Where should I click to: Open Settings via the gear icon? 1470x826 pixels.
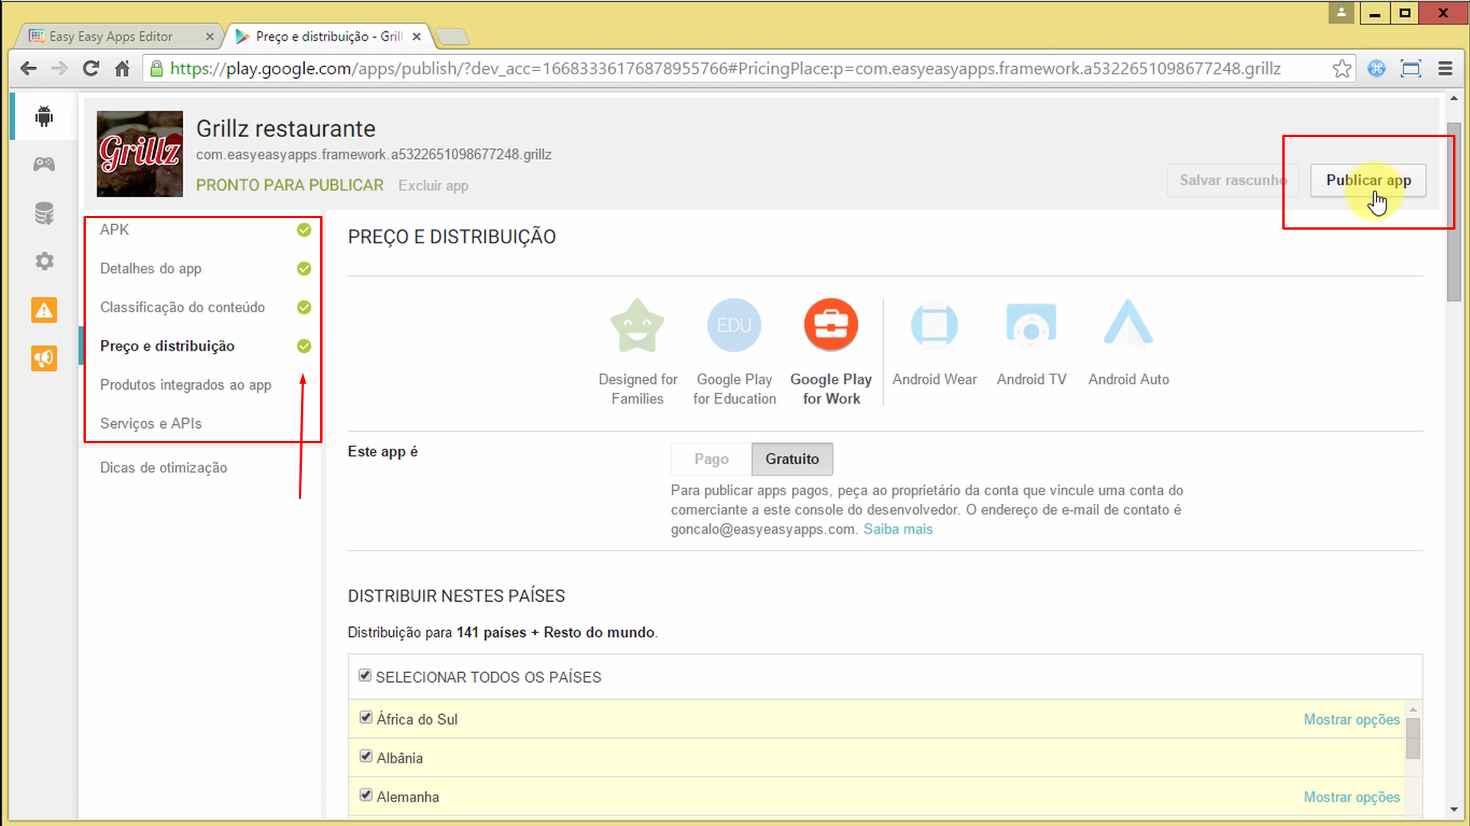[x=44, y=261]
